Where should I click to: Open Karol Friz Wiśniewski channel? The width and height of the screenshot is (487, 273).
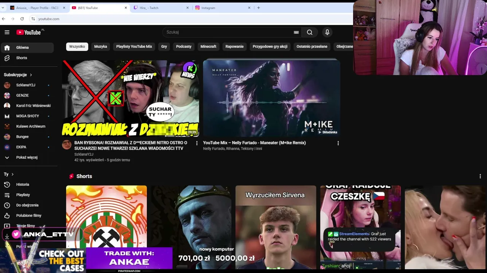coord(27,105)
